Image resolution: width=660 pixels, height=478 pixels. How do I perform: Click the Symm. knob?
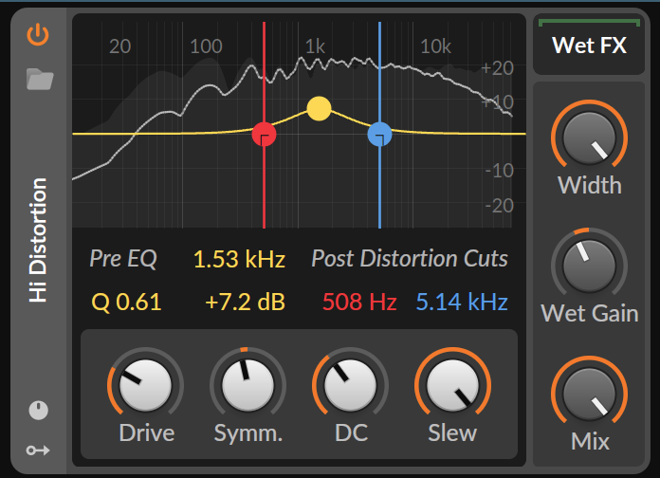247,385
